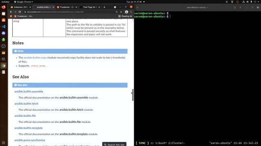Open the Files app in the dock
The width and height of the screenshot is (261, 146).
(4, 14)
